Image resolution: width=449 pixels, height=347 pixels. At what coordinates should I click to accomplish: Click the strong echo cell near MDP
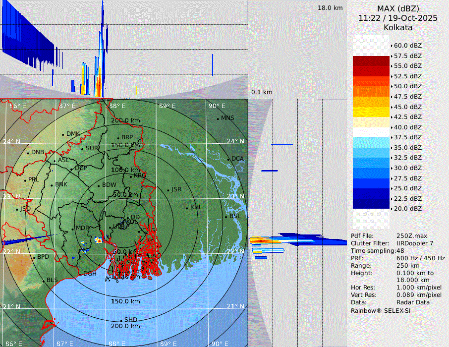coord(98,240)
